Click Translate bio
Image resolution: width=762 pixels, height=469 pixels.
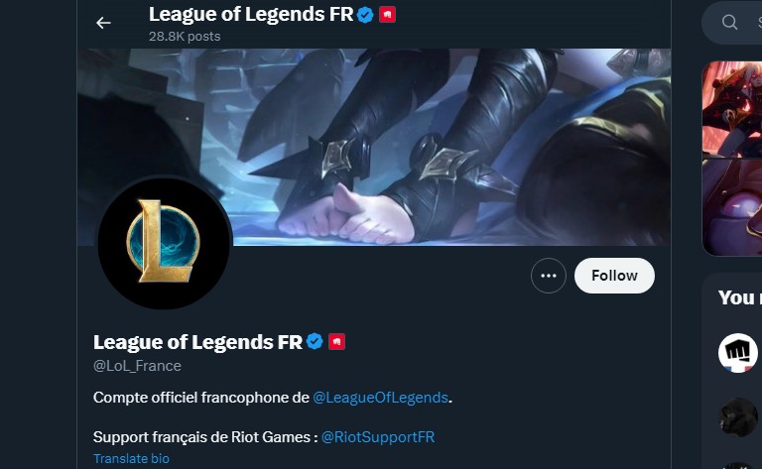click(x=131, y=459)
